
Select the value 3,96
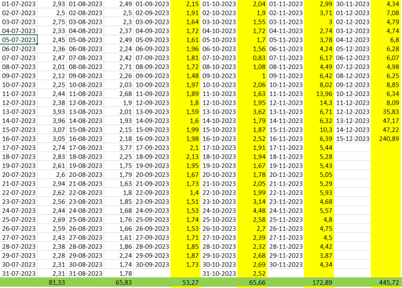click(x=59, y=121)
